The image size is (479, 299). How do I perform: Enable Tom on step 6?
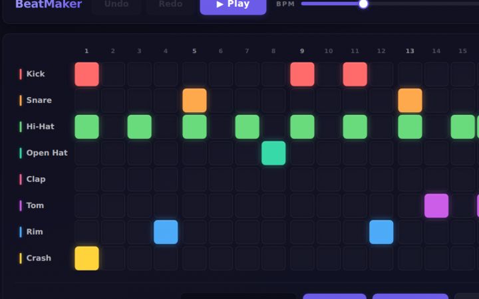coord(221,205)
